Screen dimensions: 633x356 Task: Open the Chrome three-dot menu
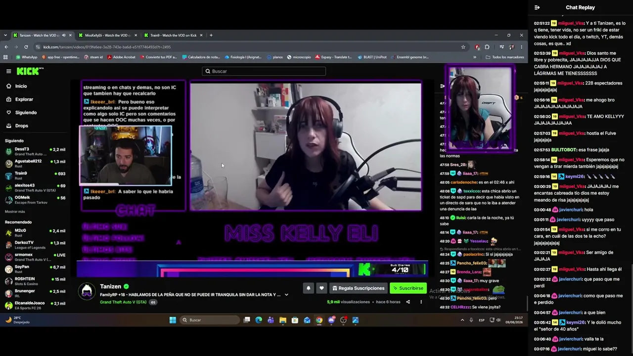coord(521,47)
